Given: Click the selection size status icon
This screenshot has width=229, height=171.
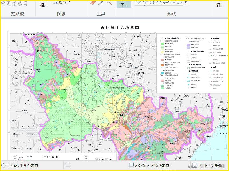Looking at the screenshot, I should tap(68, 165).
